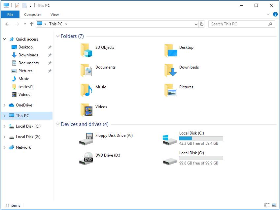280x210 pixels.
Task: Click the refresh icon beside the address bar
Action: (x=202, y=24)
